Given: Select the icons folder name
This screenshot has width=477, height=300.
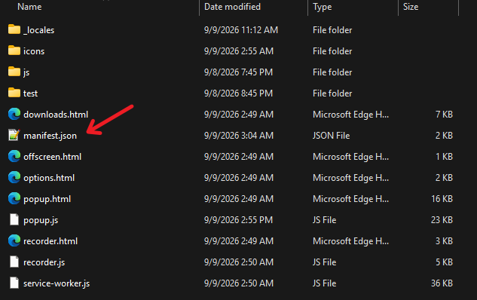Looking at the screenshot, I should click(34, 51).
